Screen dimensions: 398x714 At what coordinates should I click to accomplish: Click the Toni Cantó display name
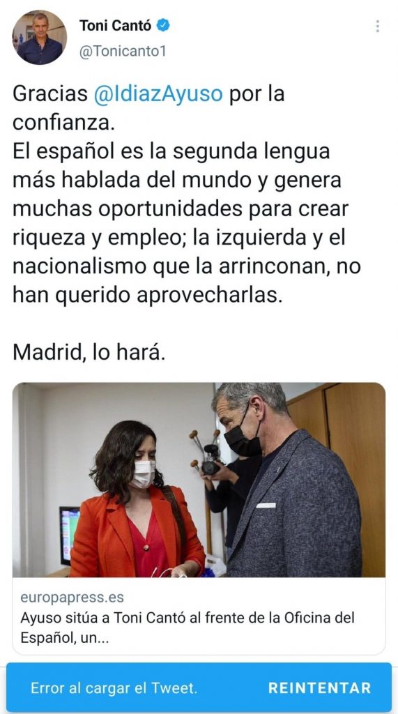pyautogui.click(x=115, y=26)
